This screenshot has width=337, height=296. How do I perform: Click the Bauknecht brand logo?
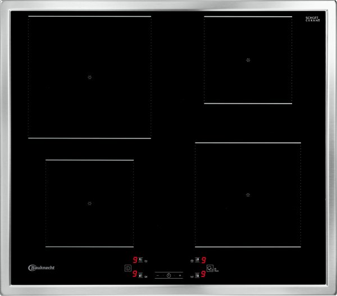click(x=40, y=267)
